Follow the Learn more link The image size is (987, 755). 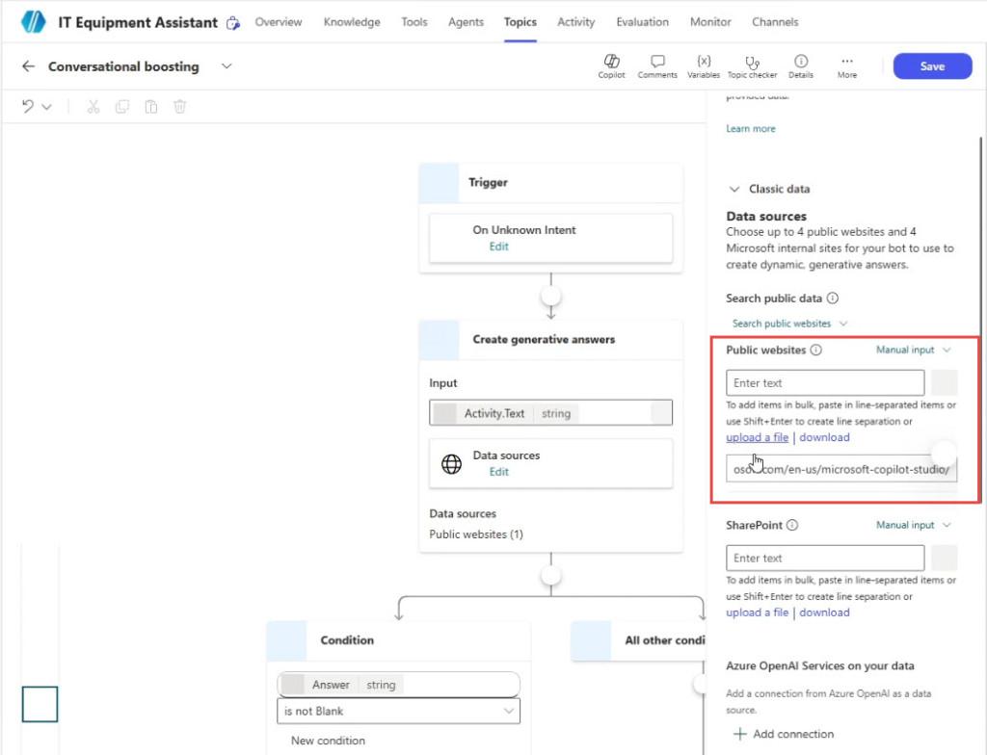(x=751, y=128)
